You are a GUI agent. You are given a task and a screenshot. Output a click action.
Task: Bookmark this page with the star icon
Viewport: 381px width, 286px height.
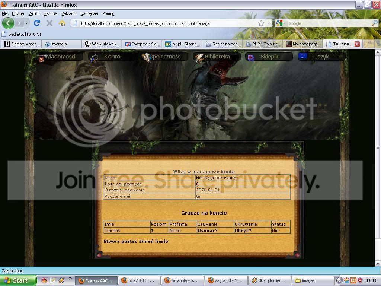tap(261, 23)
